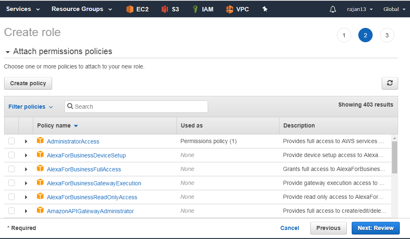Open the AmazonAPIGatewayAdministrator policy link

click(x=90, y=211)
